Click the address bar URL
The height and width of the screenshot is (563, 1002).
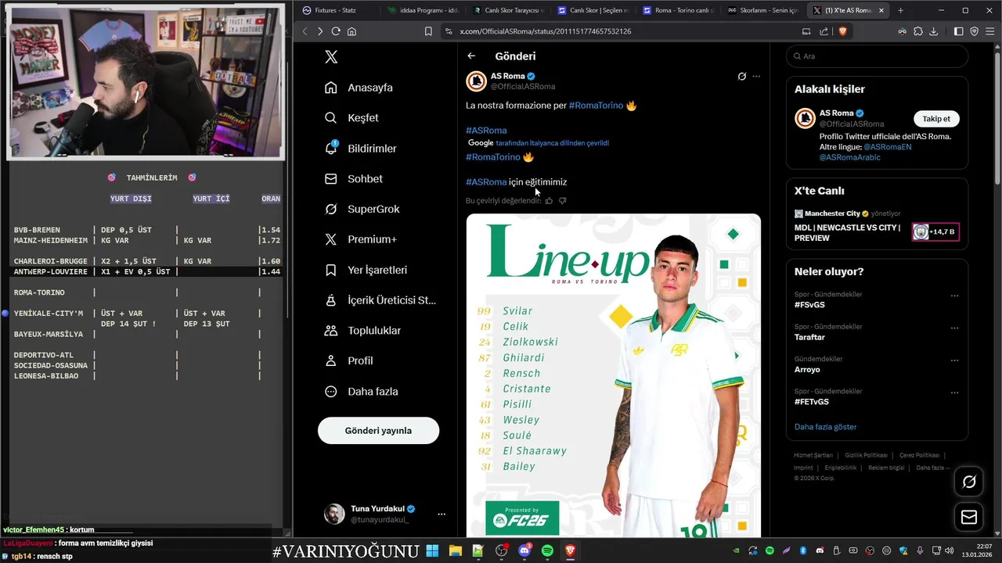(x=546, y=31)
